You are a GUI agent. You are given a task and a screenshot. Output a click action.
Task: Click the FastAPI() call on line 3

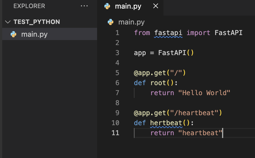[176, 53]
